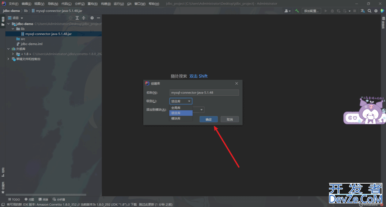Open the Git menu

(129, 4)
